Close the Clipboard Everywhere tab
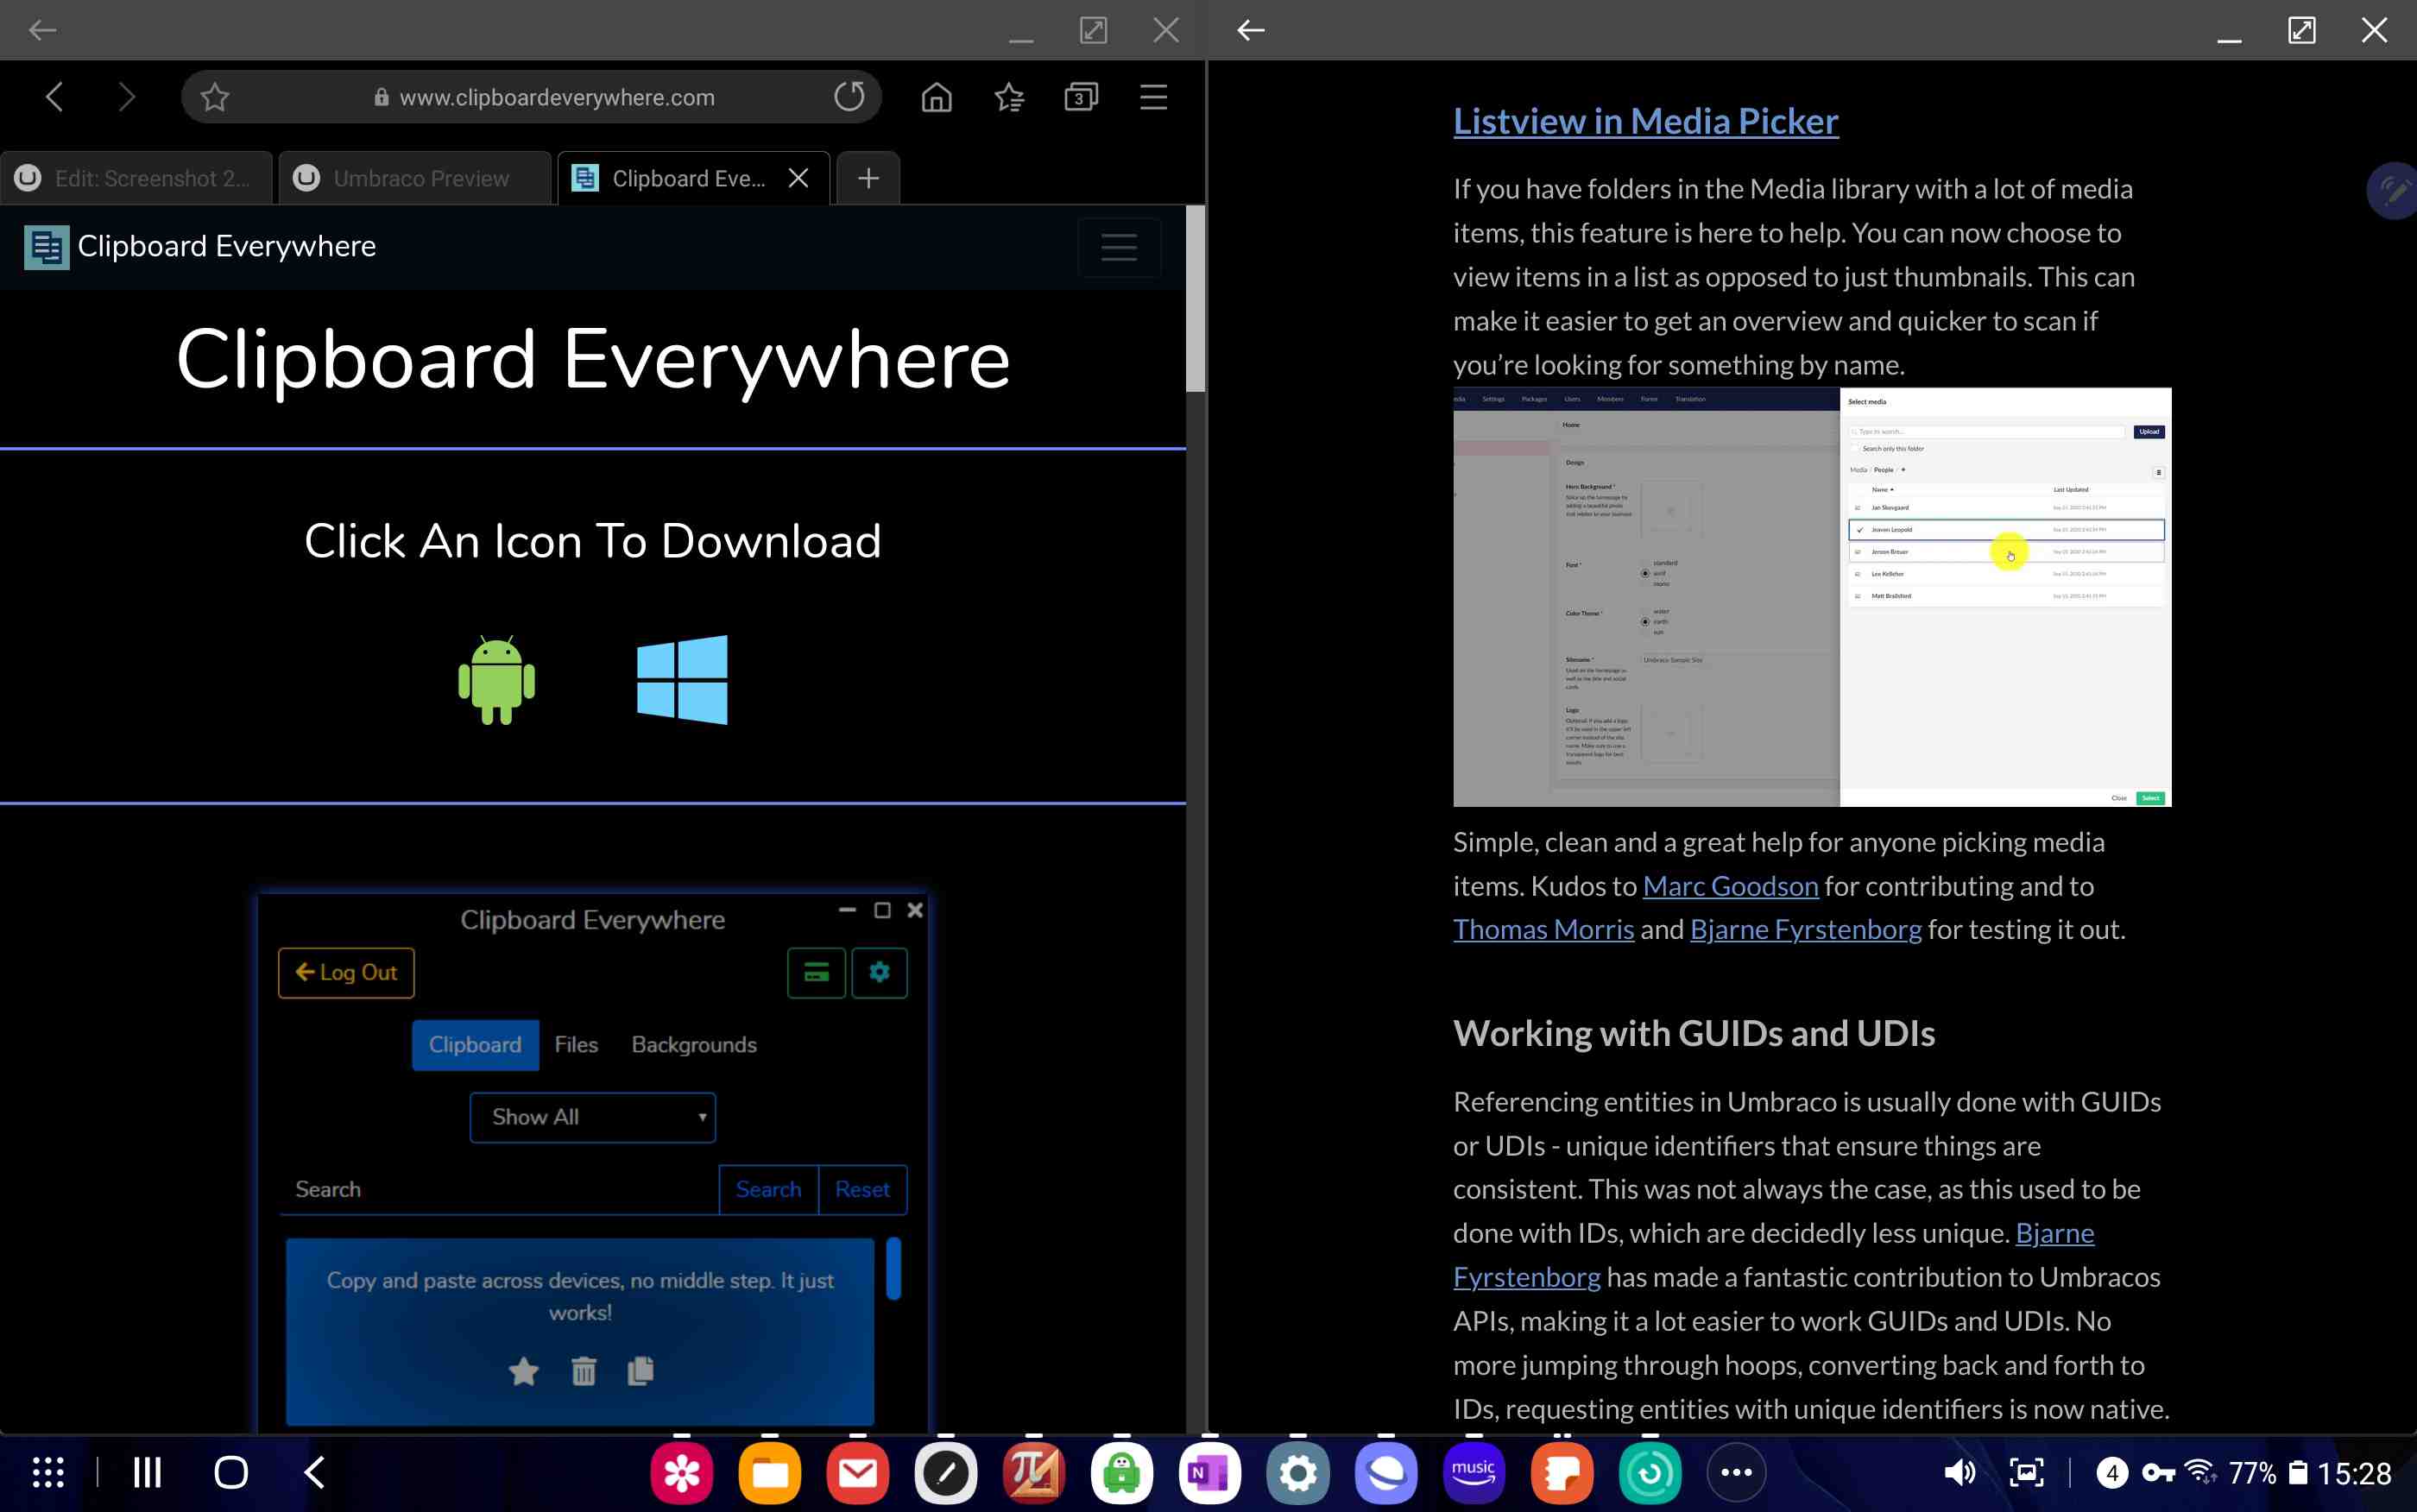 point(798,178)
